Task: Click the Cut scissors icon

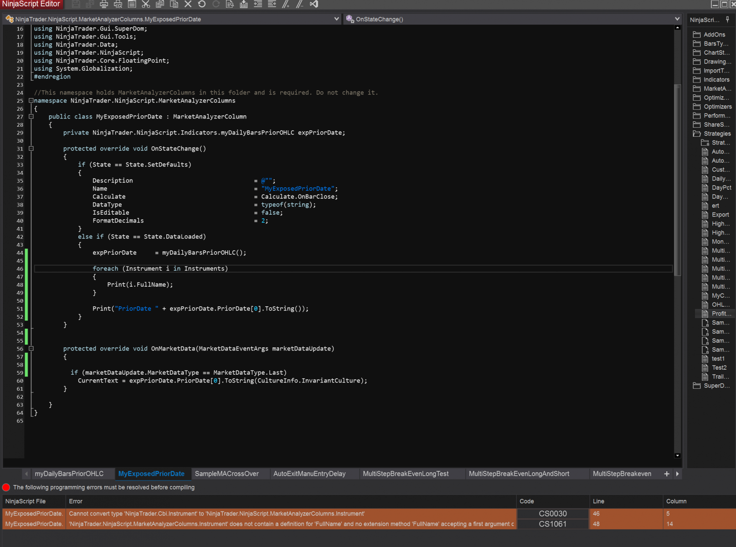Action: 146,4
